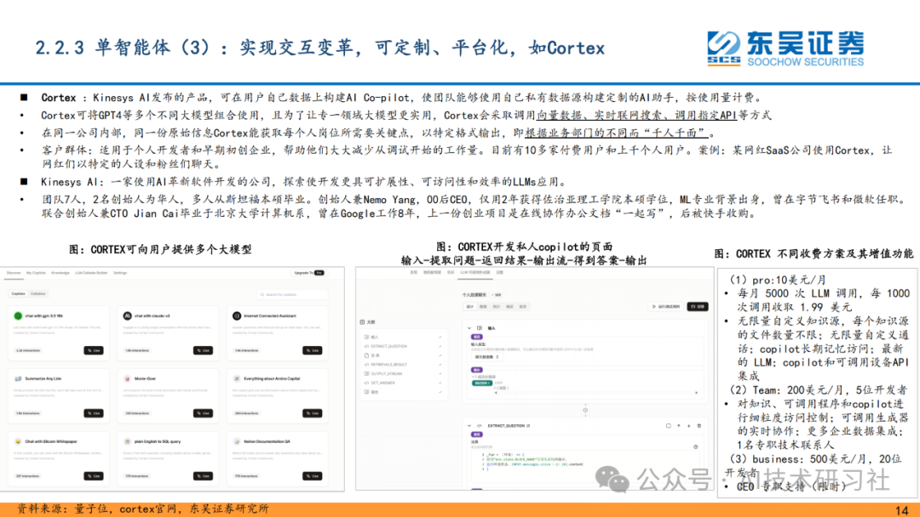Toggle the Collables filter pill
The height and width of the screenshot is (517, 920).
[x=38, y=293]
